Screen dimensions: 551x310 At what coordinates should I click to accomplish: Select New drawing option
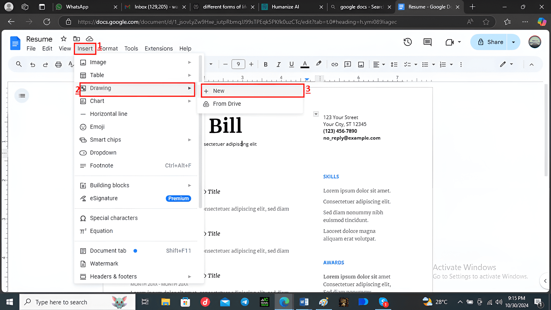coord(252,91)
